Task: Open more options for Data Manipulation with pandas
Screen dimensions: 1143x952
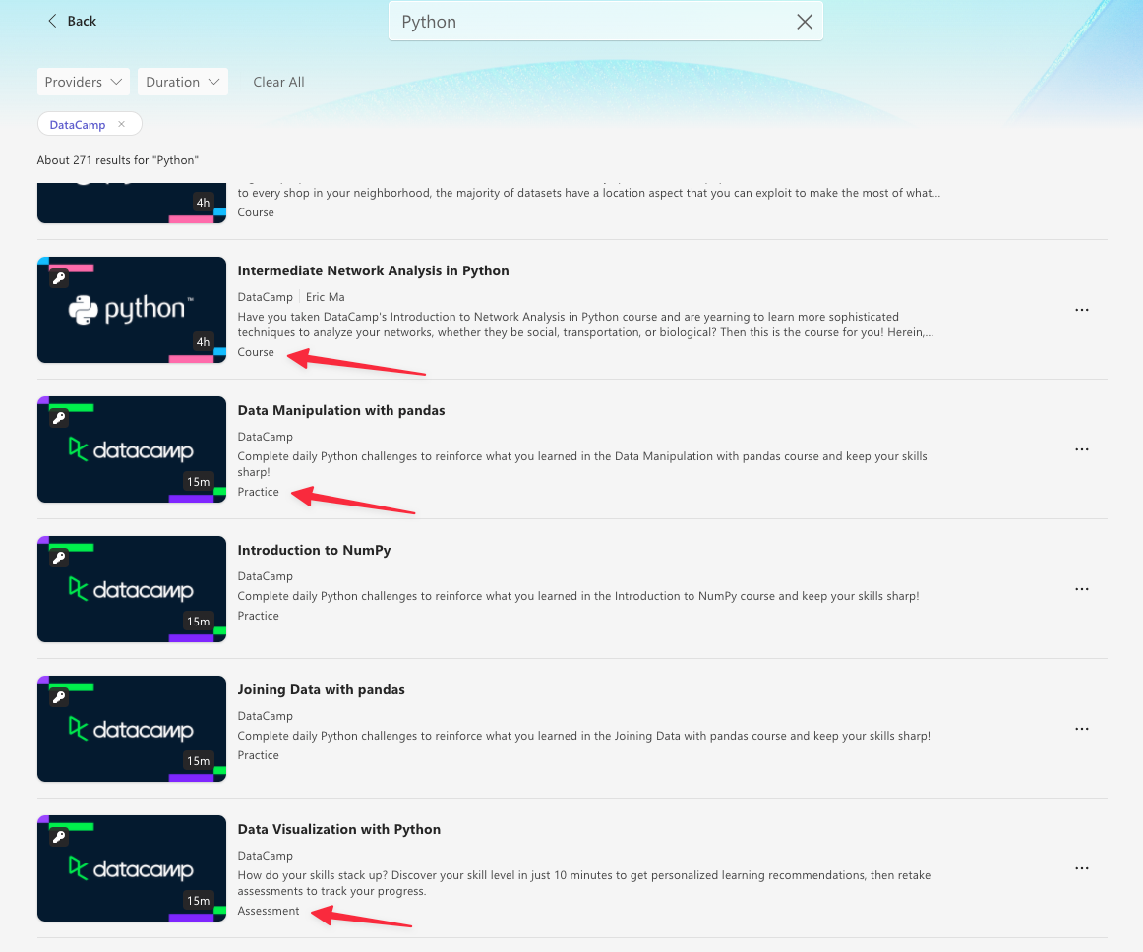Action: pos(1082,449)
